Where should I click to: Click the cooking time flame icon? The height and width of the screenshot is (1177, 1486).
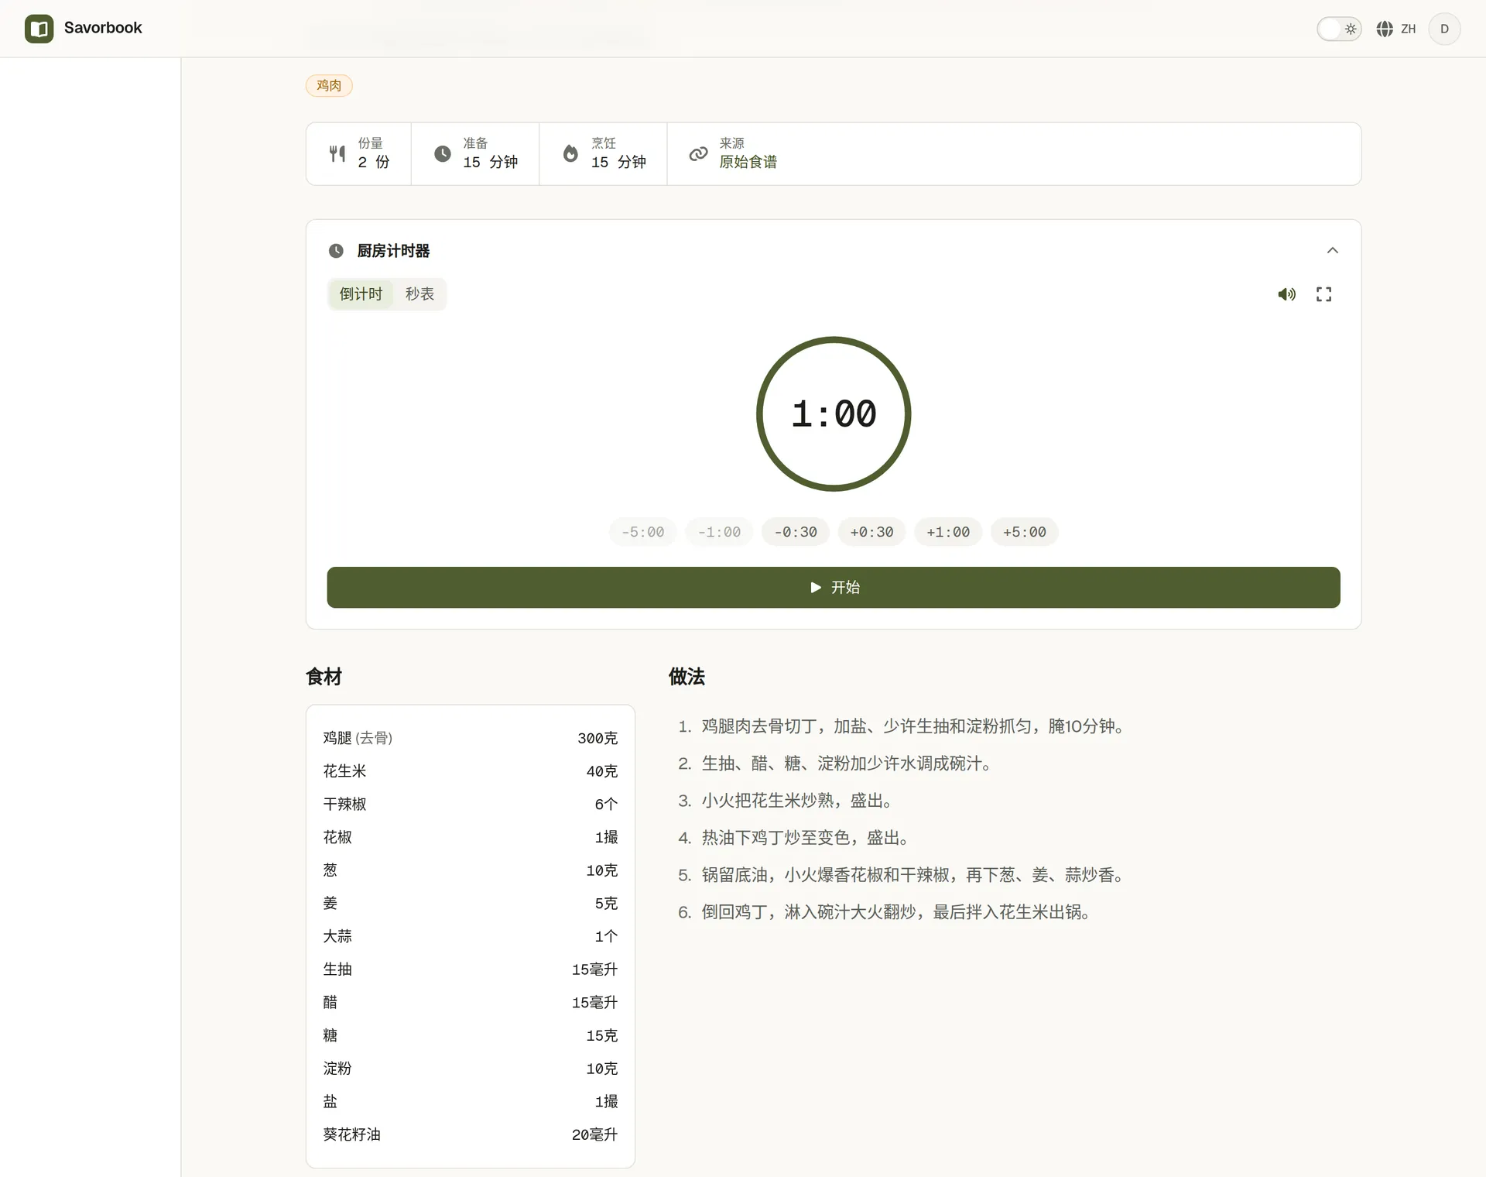[x=570, y=153]
